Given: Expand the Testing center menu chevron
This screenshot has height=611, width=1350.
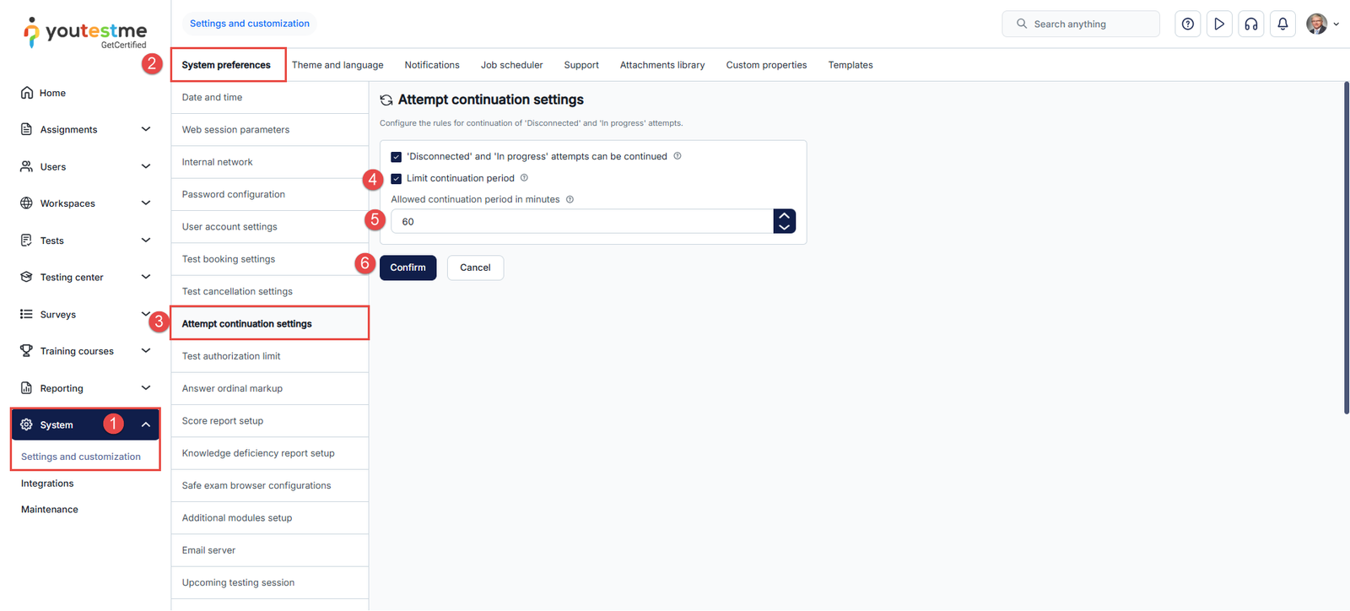Looking at the screenshot, I should point(146,277).
